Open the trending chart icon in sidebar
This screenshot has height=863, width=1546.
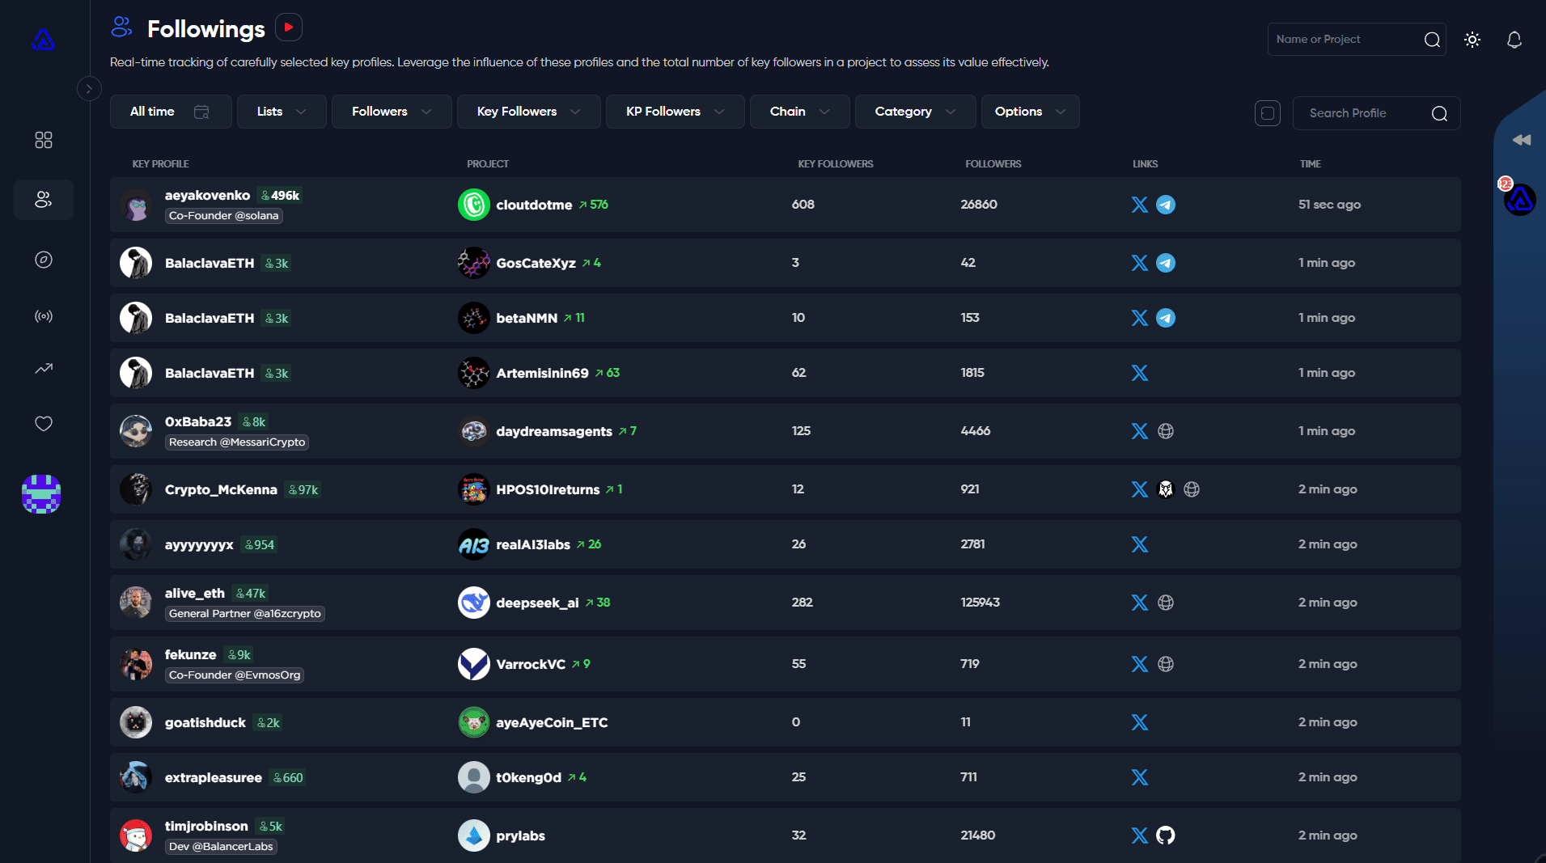pos(44,369)
